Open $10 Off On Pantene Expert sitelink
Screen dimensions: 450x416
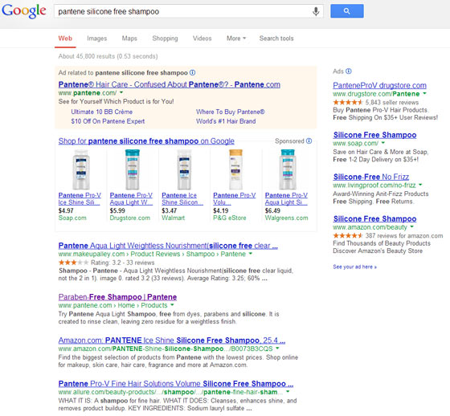(x=108, y=121)
